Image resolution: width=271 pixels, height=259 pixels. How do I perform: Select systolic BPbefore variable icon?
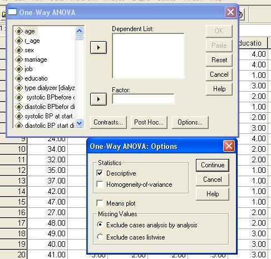(x=19, y=97)
